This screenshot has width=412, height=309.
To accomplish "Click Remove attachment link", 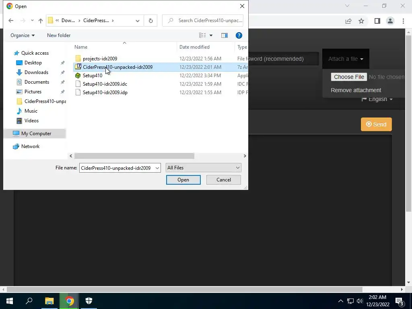I will 356,90.
